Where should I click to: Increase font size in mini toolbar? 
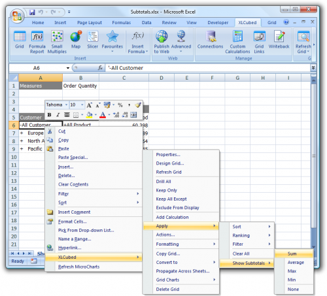pyautogui.click(x=90, y=105)
